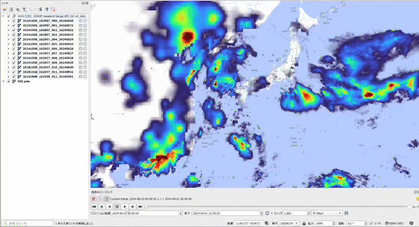Select layer 20241008_162958_012_20240901

coord(48,76)
